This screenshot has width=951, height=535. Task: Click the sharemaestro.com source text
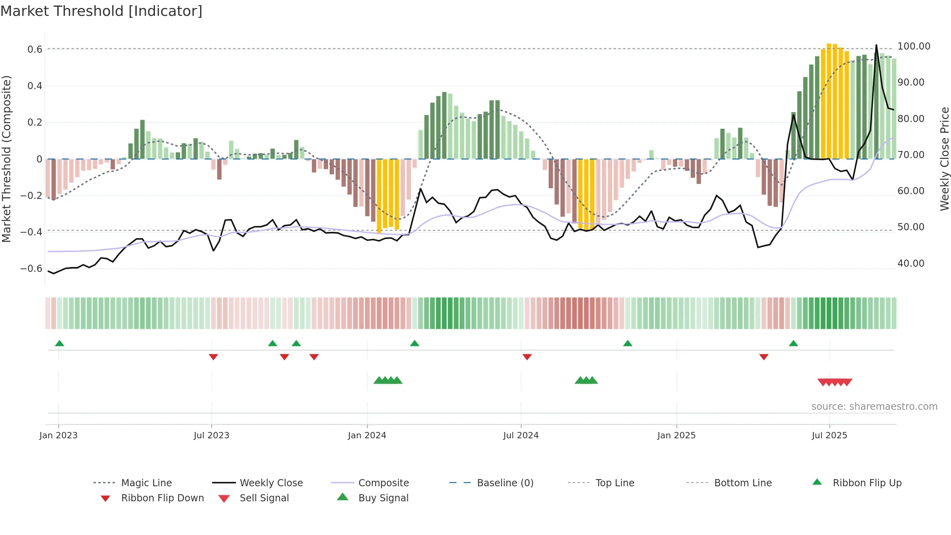coord(875,407)
